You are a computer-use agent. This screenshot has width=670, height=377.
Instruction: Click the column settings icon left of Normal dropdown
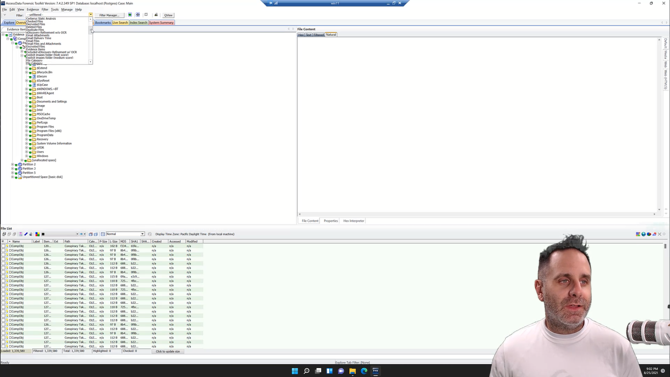click(103, 234)
